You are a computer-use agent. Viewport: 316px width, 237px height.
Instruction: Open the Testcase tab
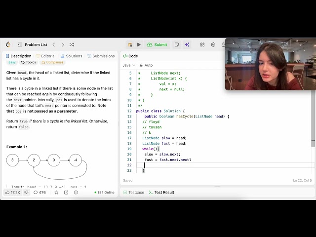pyautogui.click(x=134, y=193)
